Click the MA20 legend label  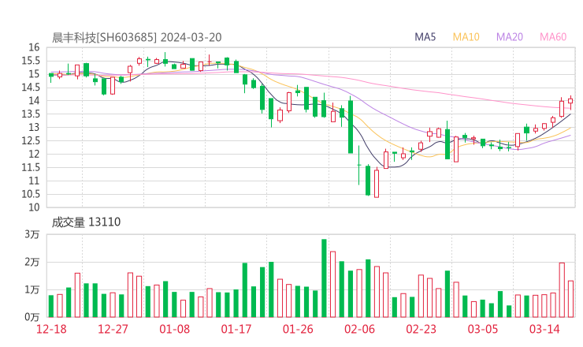(510, 37)
